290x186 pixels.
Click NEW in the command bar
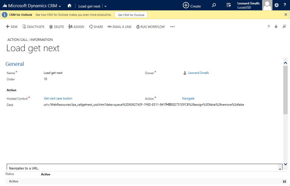pyautogui.click(x=12, y=27)
